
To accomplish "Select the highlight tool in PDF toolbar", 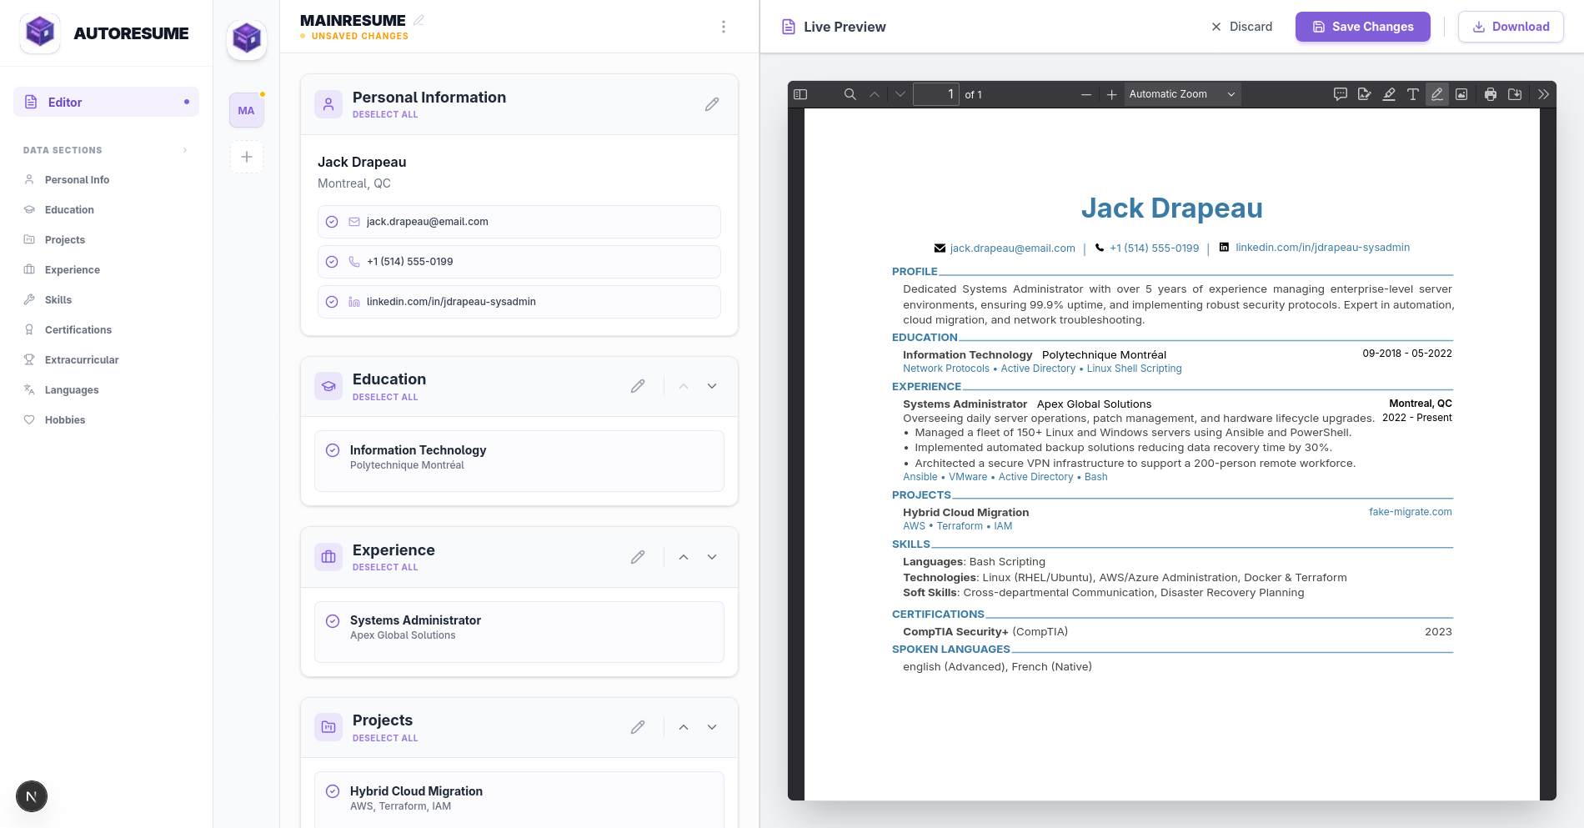I will pyautogui.click(x=1388, y=94).
